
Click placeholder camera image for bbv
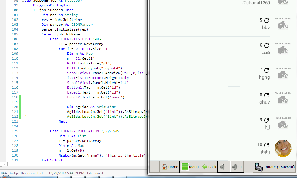283,24
